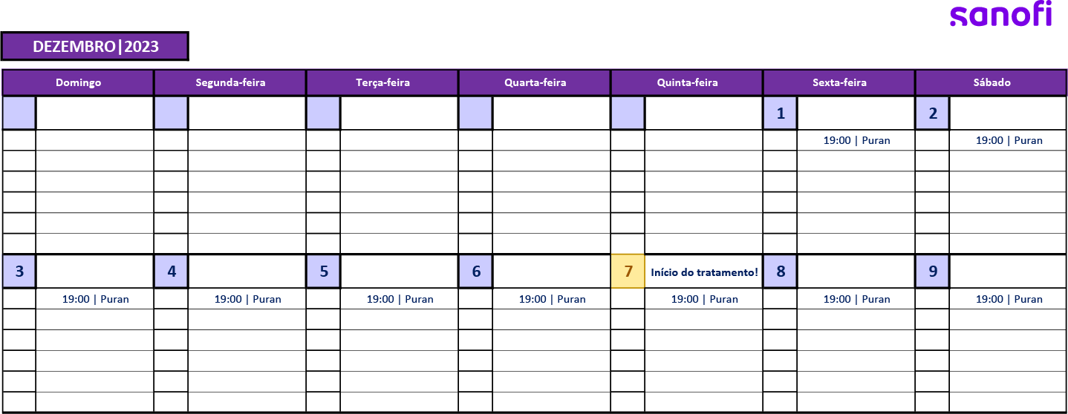Image resolution: width=1068 pixels, height=414 pixels.
Task: Select the Segunda-feira column header
Action: 230,82
